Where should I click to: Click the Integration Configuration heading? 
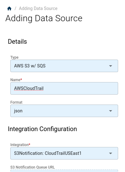[x=42, y=129]
